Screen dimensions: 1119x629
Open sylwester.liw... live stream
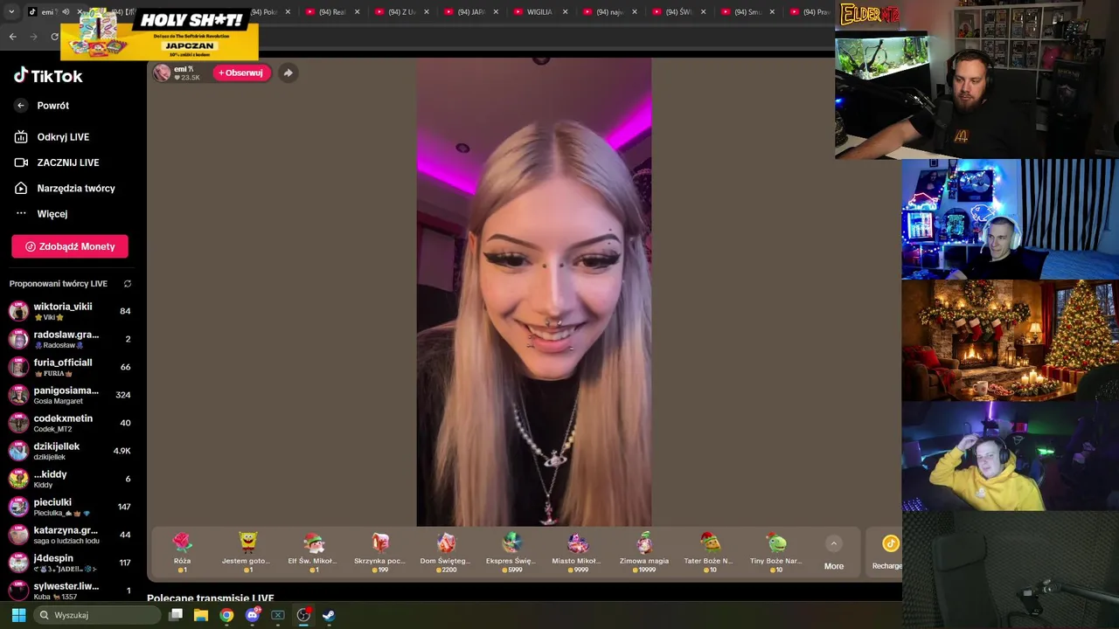point(70,591)
